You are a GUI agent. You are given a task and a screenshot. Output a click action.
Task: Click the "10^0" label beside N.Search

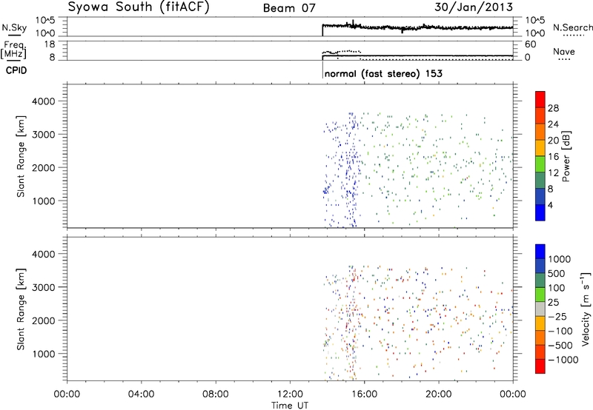point(534,33)
